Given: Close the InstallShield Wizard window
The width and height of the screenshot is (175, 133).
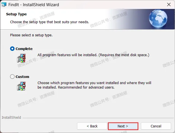Looking at the screenshot, I should click(169, 4).
